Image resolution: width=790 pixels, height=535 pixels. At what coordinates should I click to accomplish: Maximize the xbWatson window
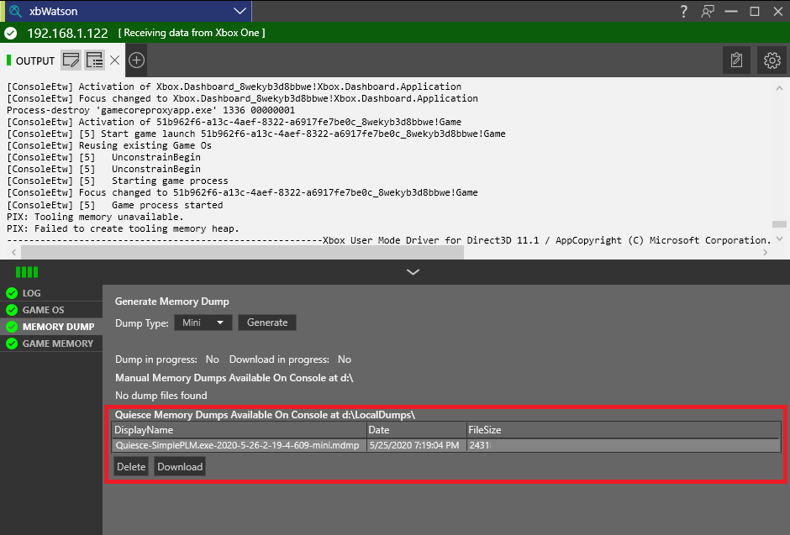[x=755, y=11]
